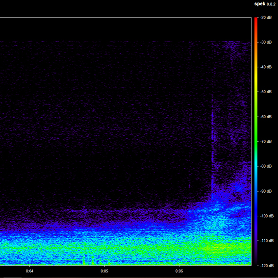Screen dimensions: 278x278
Task: Click the -60 dB scale label
Action: click(266, 117)
